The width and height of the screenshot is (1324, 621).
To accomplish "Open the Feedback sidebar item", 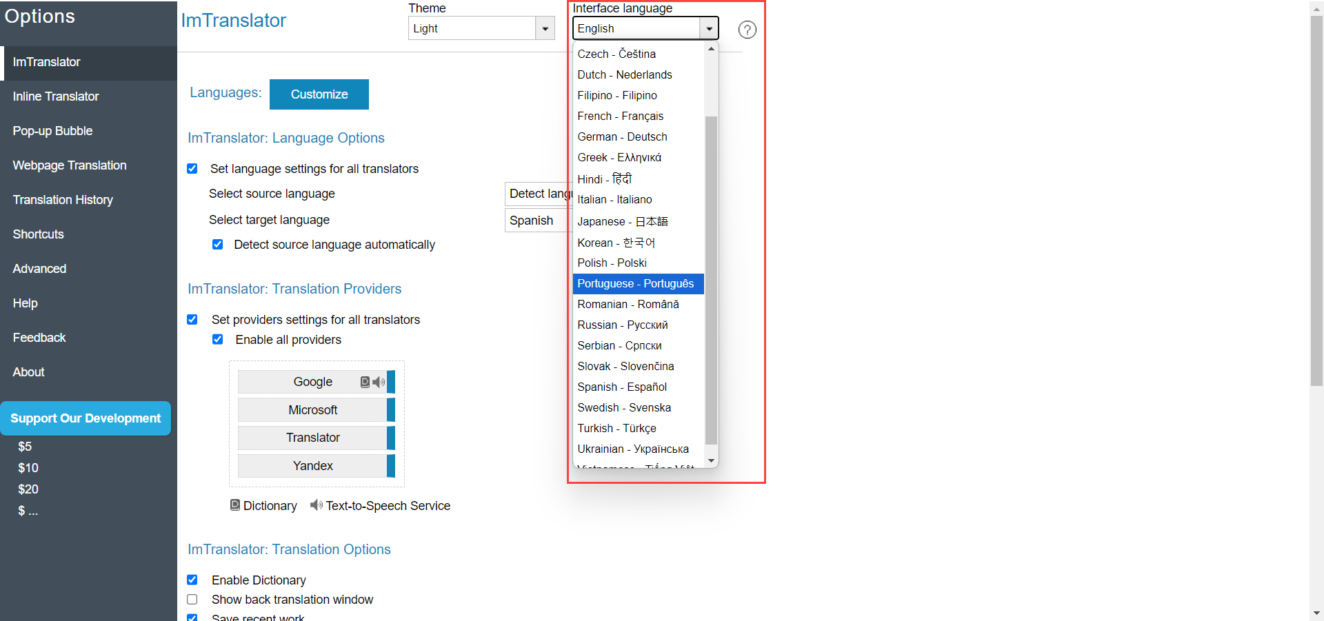I will (x=88, y=338).
